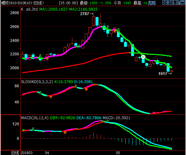Open the 周期 period link

(x=152, y=3)
